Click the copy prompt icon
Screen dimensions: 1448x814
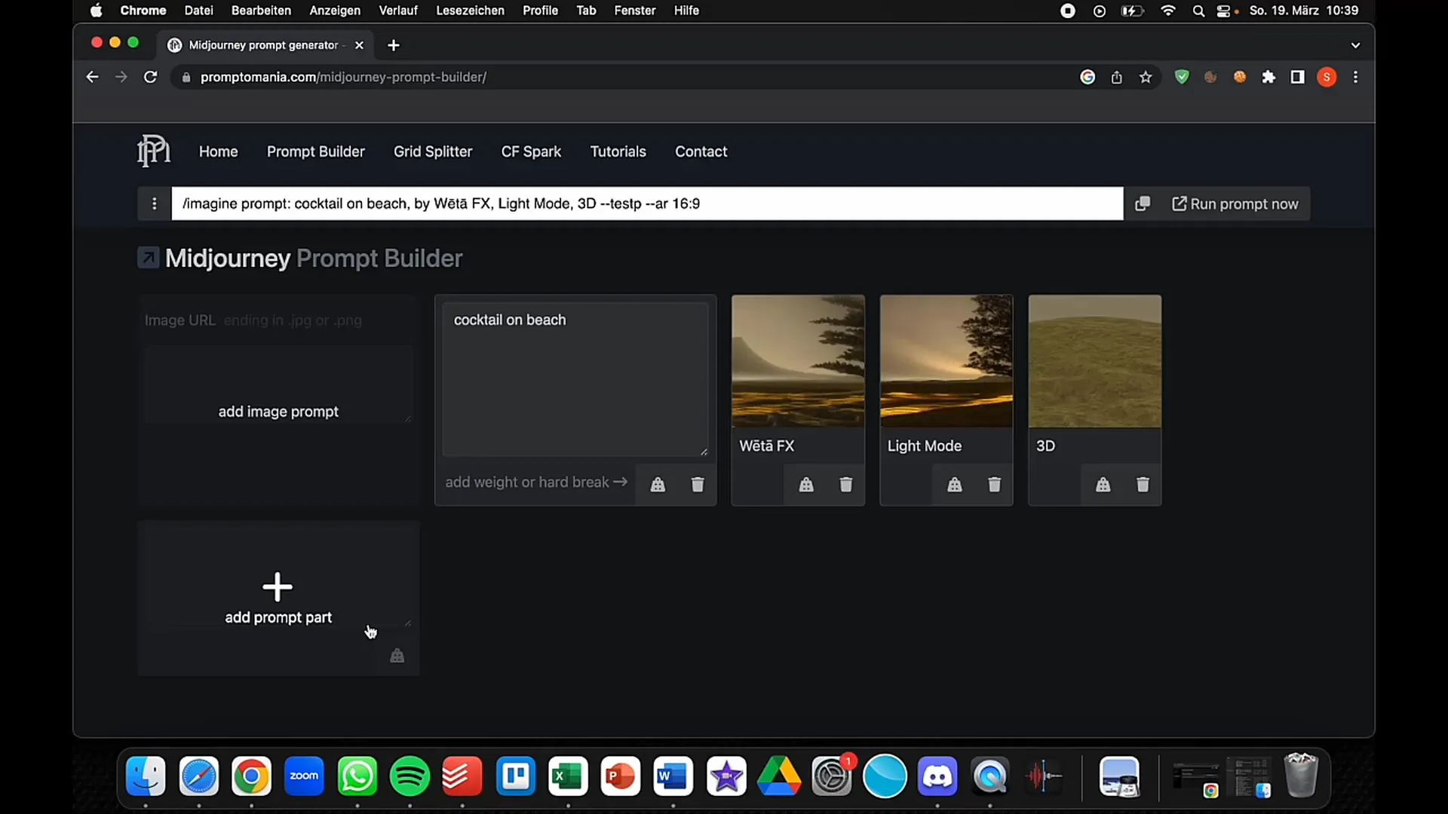point(1142,203)
